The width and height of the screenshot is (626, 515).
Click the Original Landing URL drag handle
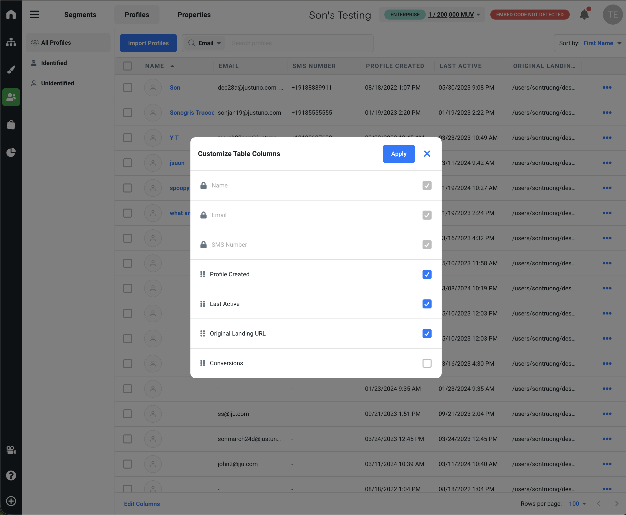pos(202,334)
